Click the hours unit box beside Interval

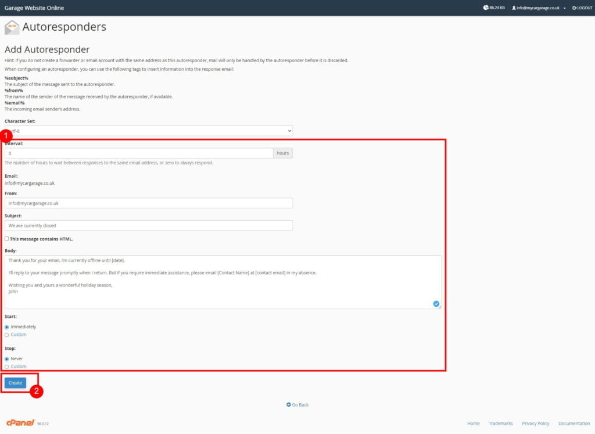[282, 152]
